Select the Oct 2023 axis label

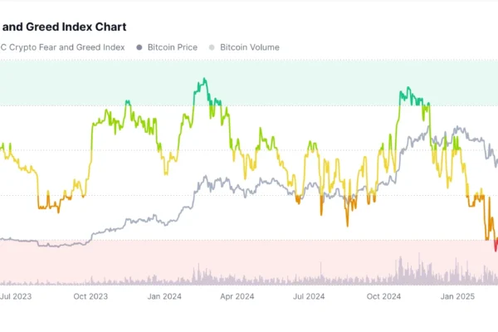pos(90,295)
